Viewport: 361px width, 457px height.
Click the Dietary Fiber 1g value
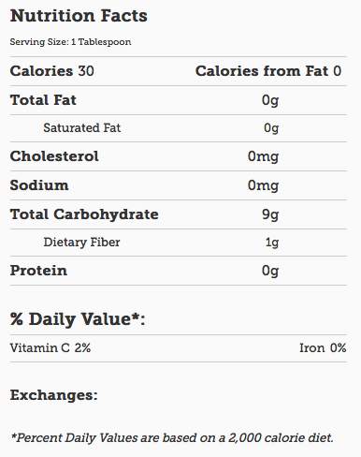[x=272, y=243]
